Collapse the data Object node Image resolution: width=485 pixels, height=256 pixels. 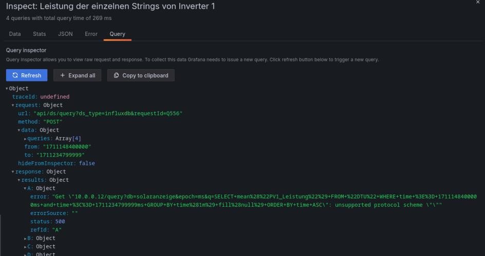(x=20, y=130)
